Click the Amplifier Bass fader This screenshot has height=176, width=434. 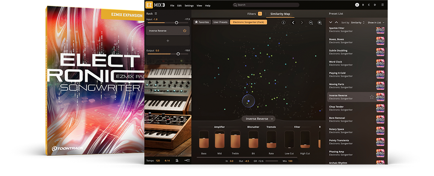(204, 140)
